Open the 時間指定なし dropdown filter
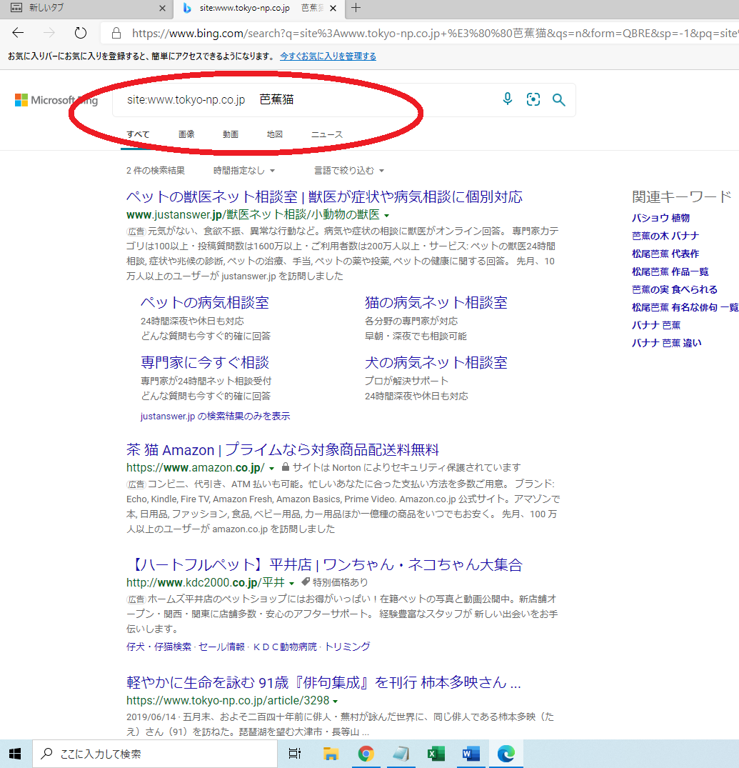Screen dimensions: 739x768 244,171
